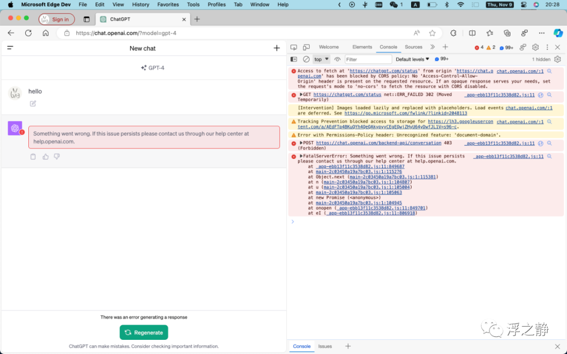This screenshot has width=567, height=354.
Task: Click the Sign in profile button
Action: [x=56, y=19]
